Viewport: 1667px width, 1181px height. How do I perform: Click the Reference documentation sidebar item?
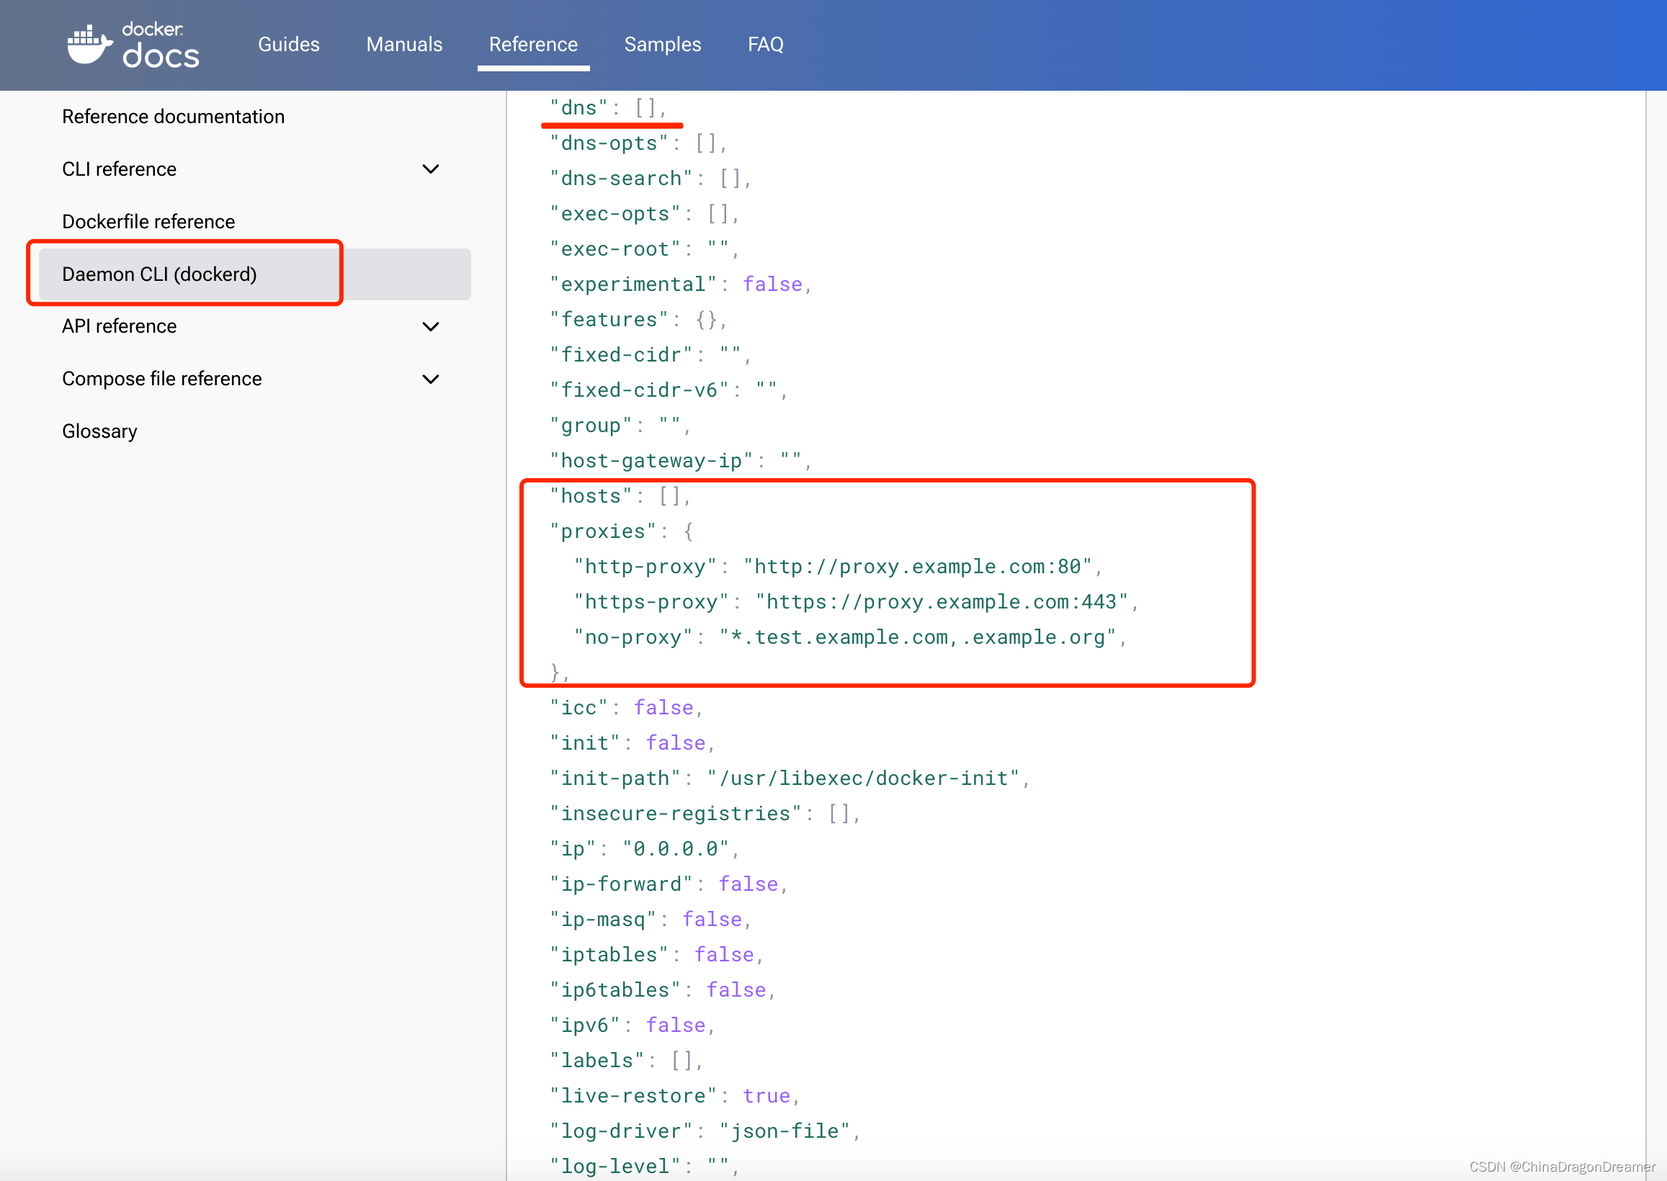point(174,117)
